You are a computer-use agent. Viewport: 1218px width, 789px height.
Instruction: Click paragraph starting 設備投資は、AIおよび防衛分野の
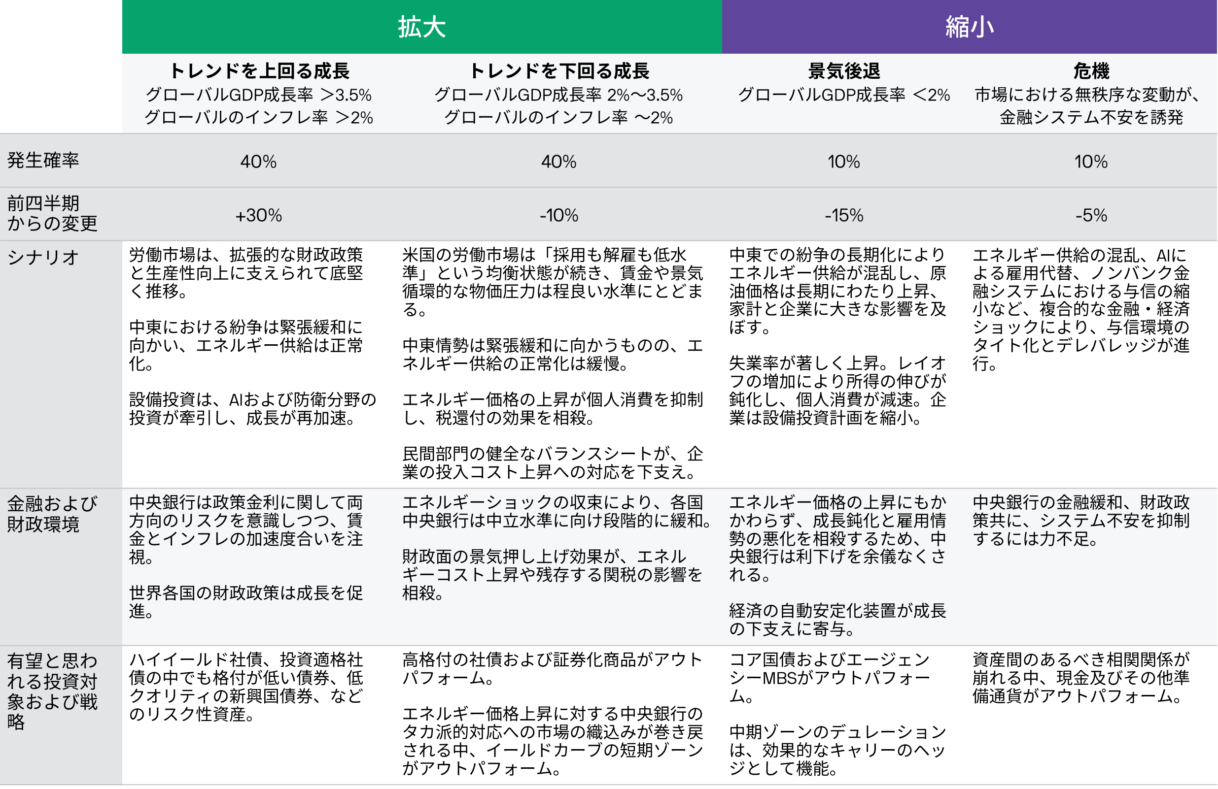pos(253,409)
